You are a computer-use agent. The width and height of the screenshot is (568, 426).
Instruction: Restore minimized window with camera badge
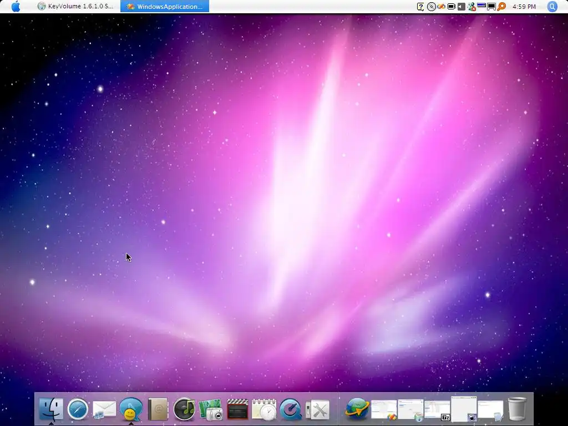464,409
